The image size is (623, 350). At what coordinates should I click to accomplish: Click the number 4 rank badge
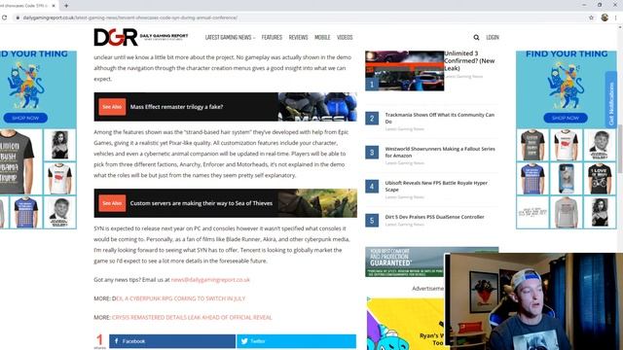pos(372,187)
